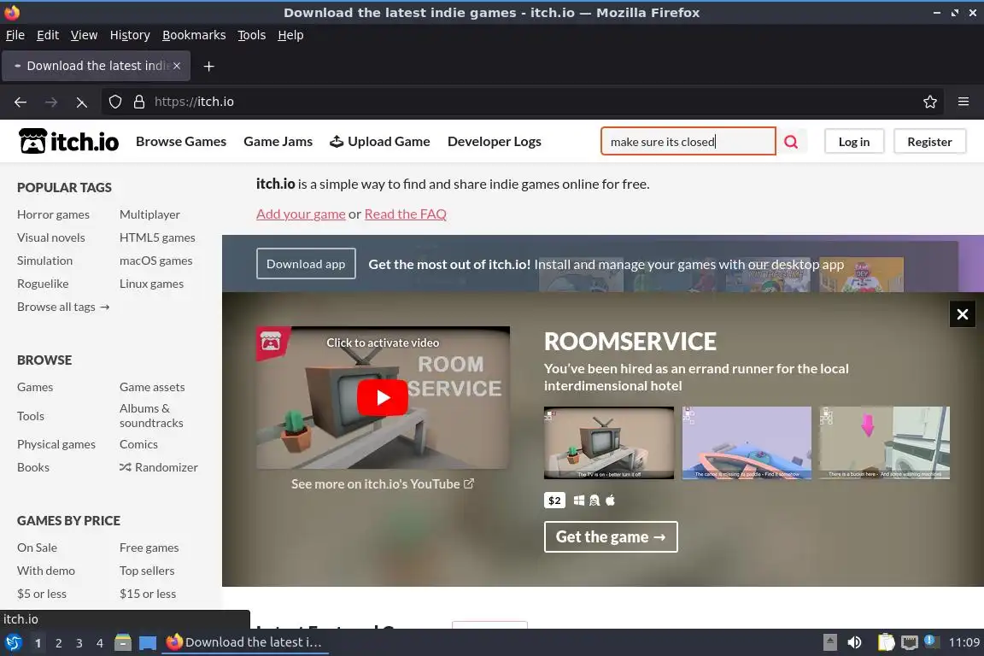Open the Randomizer link

(159, 468)
